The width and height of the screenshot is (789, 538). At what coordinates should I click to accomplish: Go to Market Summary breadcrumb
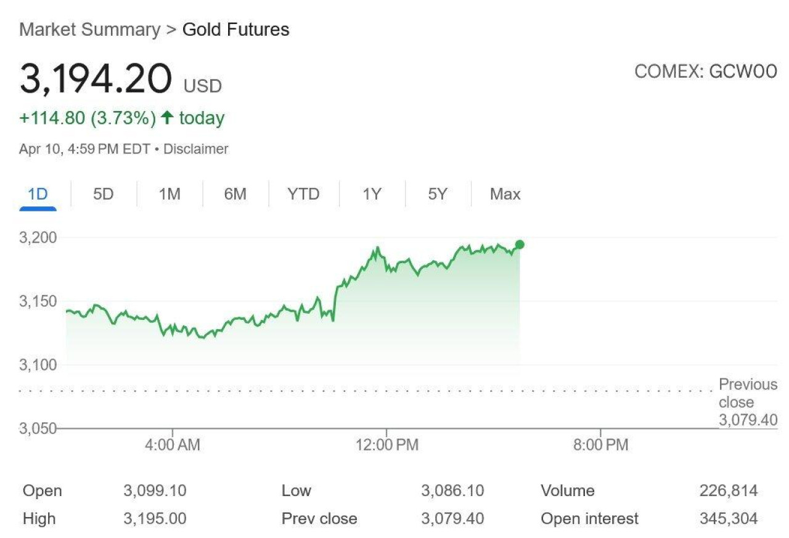(x=89, y=30)
